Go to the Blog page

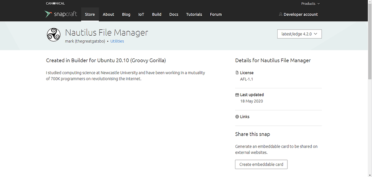[x=126, y=15]
